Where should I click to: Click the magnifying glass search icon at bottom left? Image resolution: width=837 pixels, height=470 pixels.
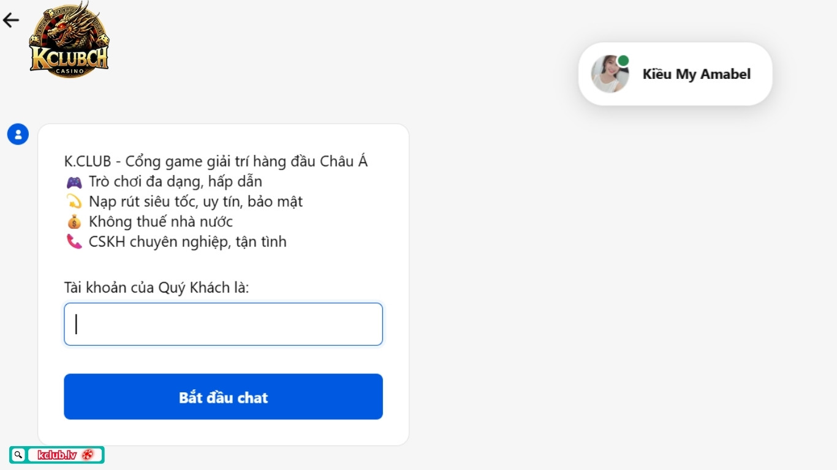click(x=18, y=455)
